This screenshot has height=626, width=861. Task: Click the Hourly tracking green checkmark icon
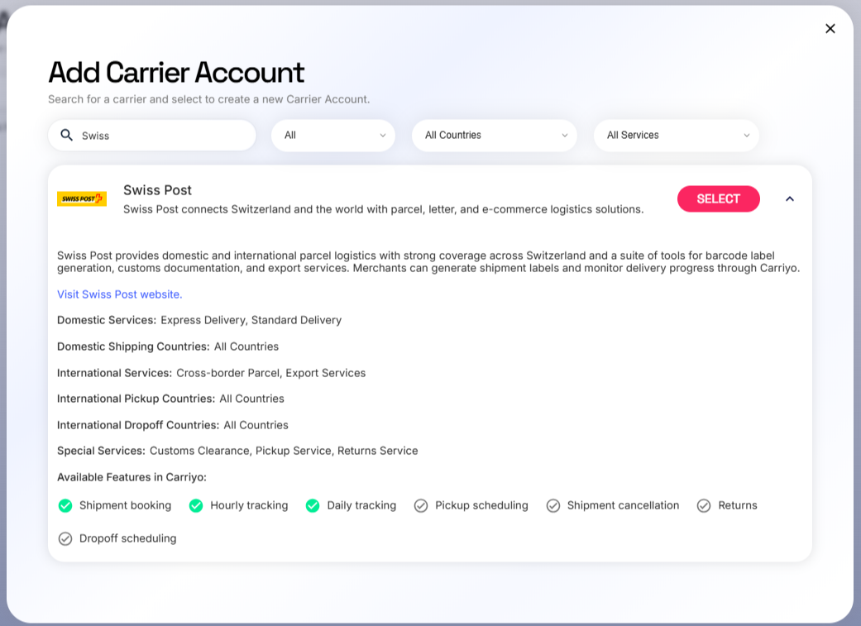[196, 505]
